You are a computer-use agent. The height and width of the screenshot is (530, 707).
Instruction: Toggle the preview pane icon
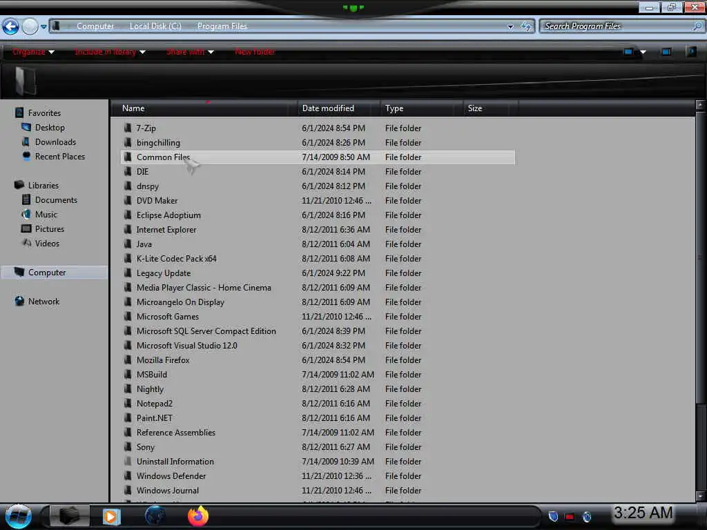666,52
